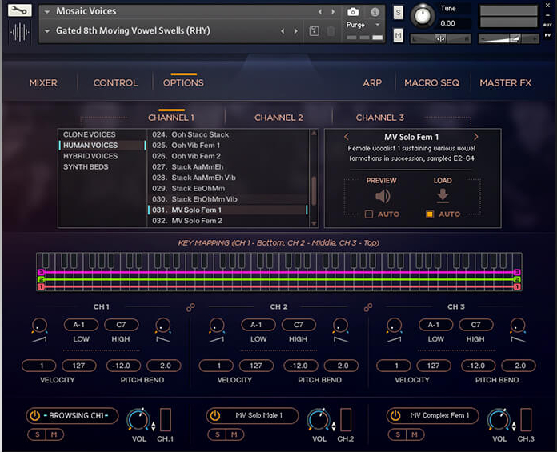This screenshot has height=452, width=557.
Task: Disable LOAD auto checkbox
Action: click(430, 214)
